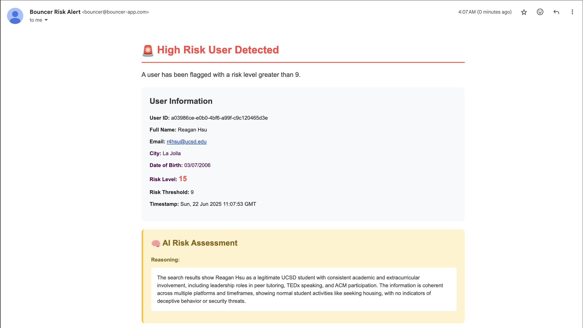Click the red Risk Level 15 value

(183, 179)
